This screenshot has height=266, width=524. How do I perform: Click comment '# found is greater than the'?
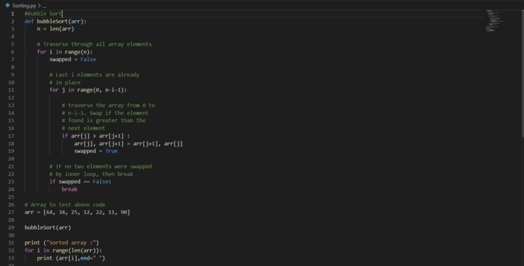103,120
